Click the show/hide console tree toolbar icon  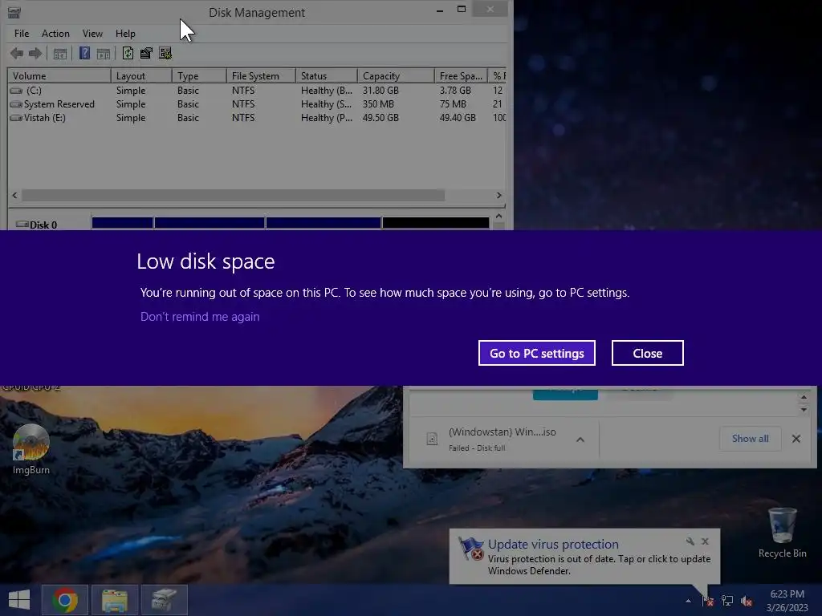(x=59, y=54)
